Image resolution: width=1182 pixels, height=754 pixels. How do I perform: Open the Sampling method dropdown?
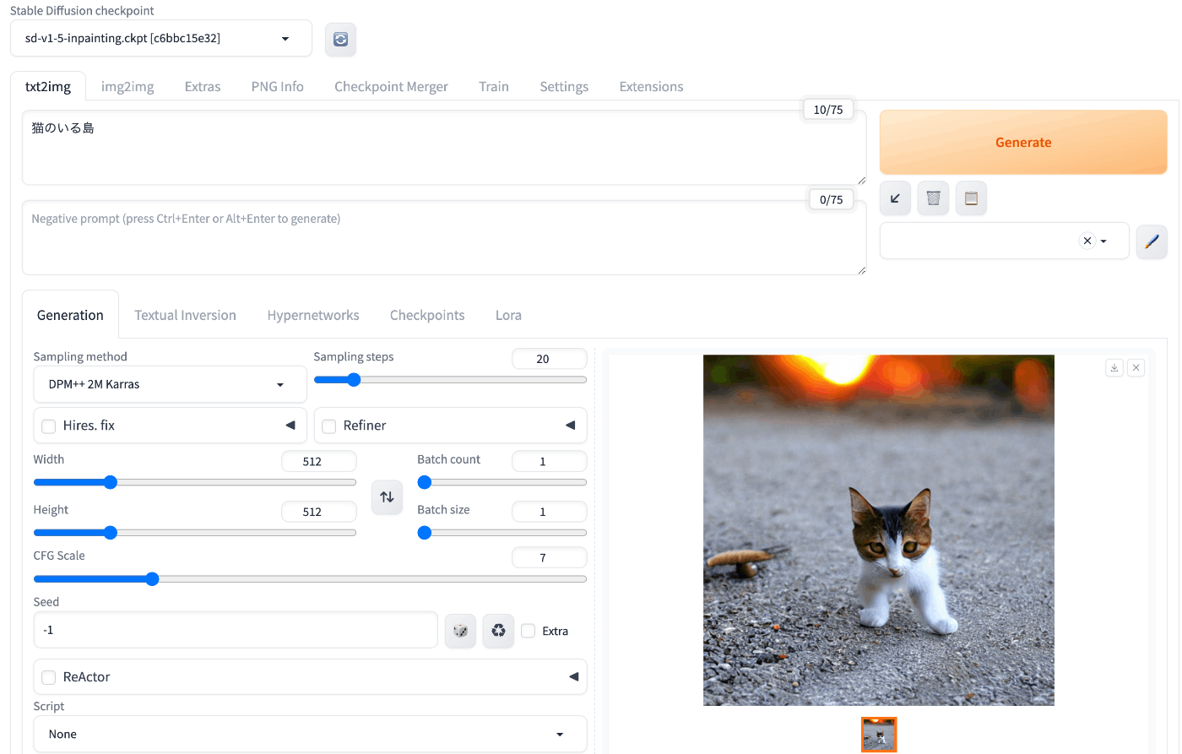[170, 384]
